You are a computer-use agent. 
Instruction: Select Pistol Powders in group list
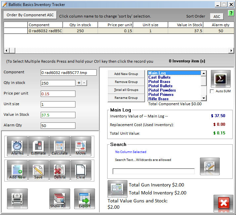point(162,90)
